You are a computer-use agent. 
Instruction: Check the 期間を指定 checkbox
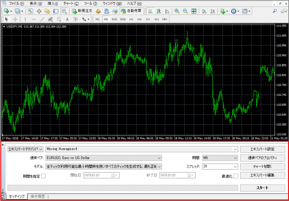[x=43, y=176]
